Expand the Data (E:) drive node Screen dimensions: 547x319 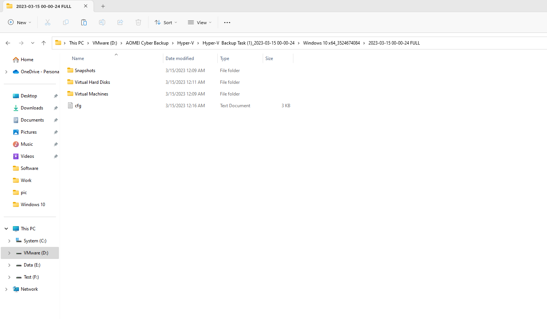click(x=9, y=265)
